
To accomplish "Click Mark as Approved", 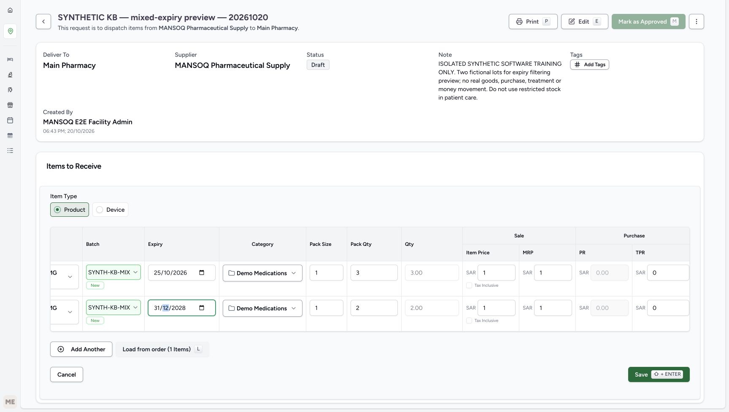I will click(648, 22).
